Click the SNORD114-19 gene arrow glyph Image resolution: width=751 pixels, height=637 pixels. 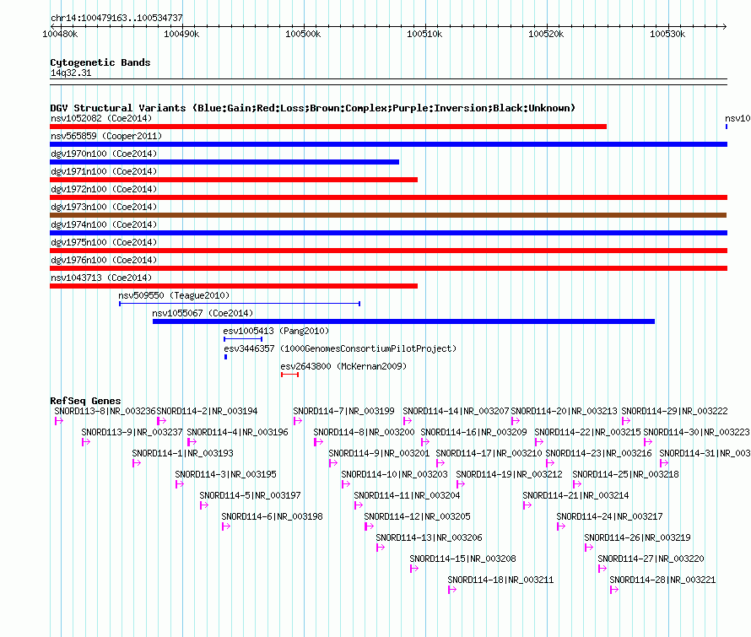point(460,484)
